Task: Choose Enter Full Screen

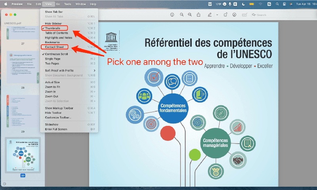Action: (69, 129)
